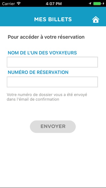Tap the green battery icon

(x=97, y=4)
